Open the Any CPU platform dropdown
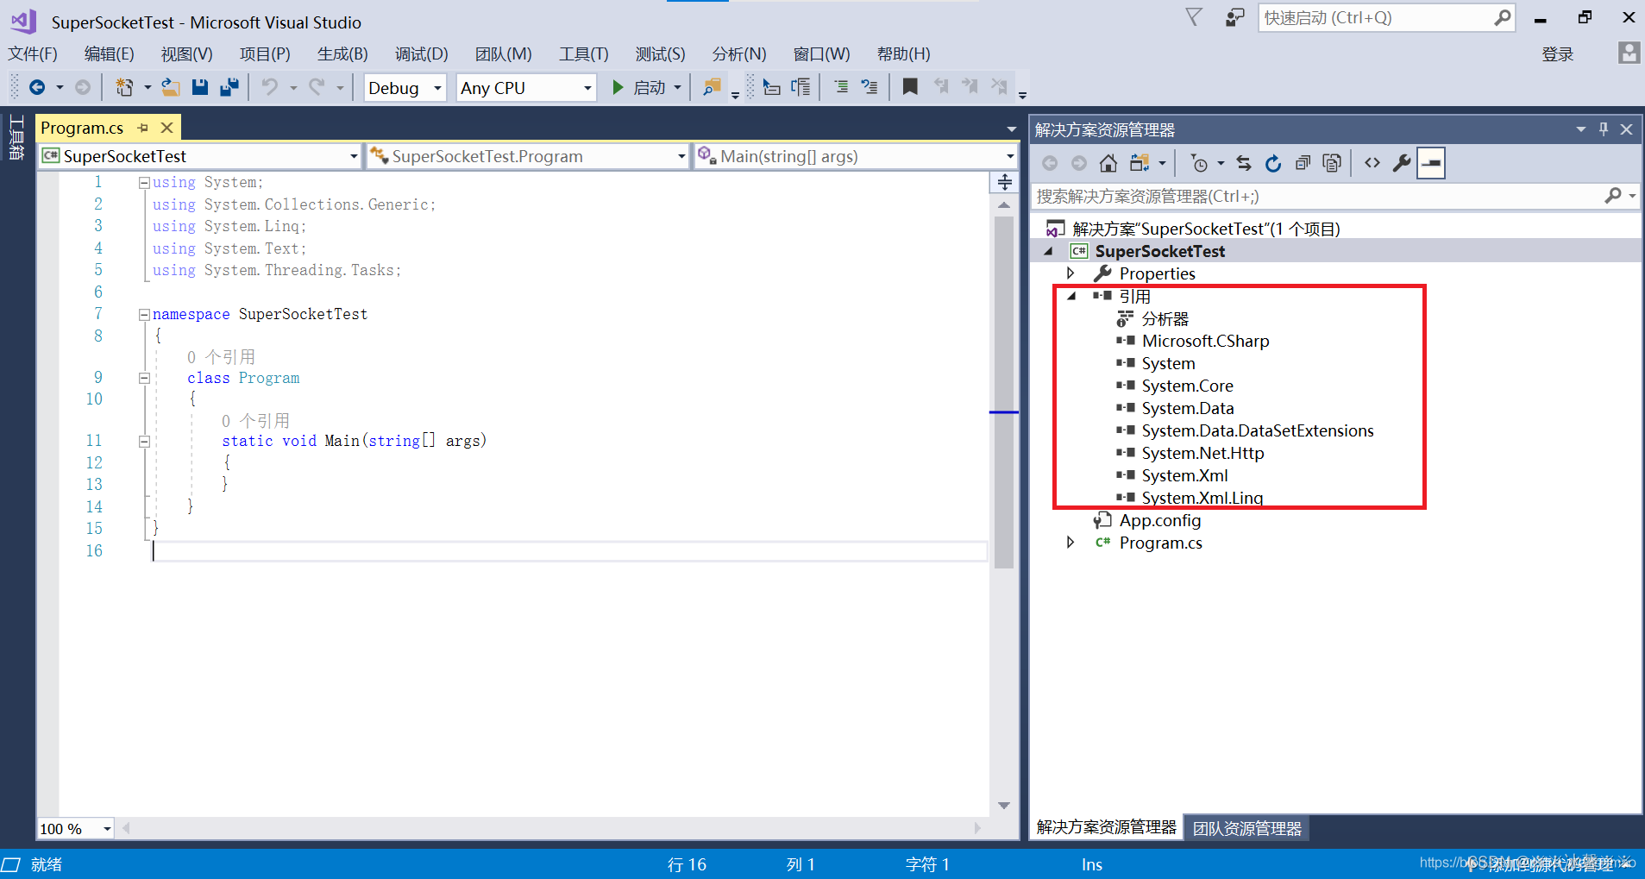The width and height of the screenshot is (1645, 879). point(586,87)
